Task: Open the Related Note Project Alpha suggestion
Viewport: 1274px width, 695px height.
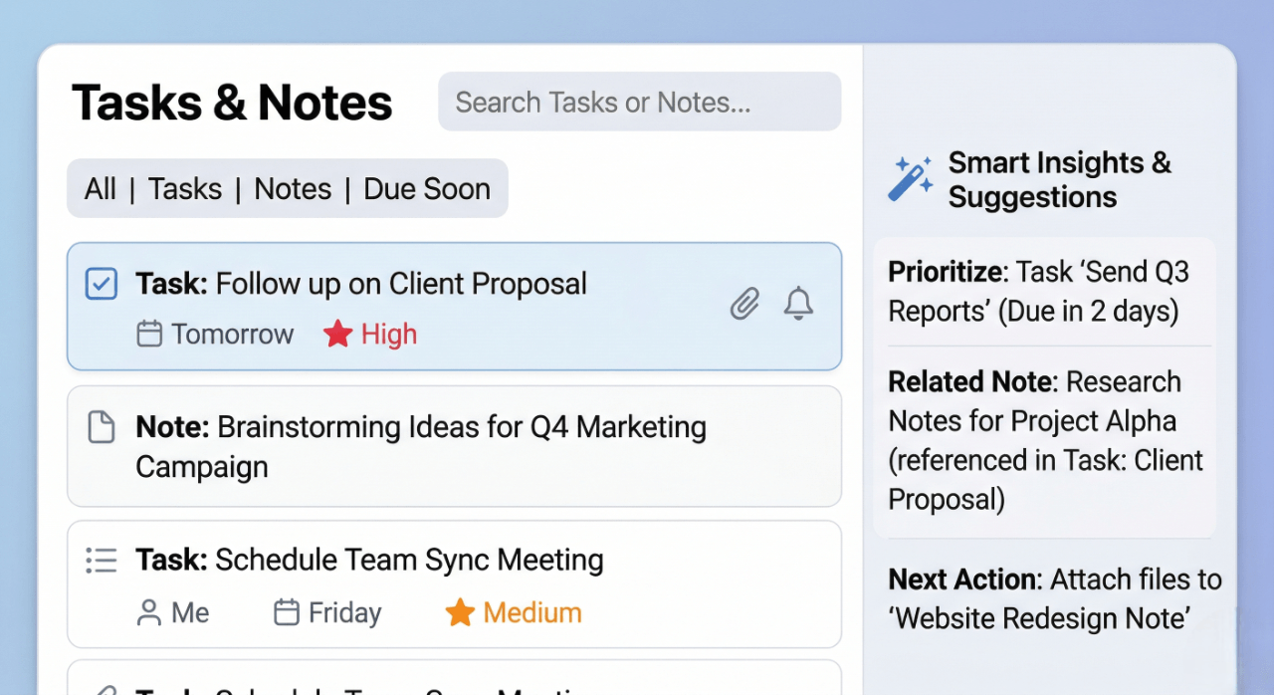Action: (x=1045, y=440)
